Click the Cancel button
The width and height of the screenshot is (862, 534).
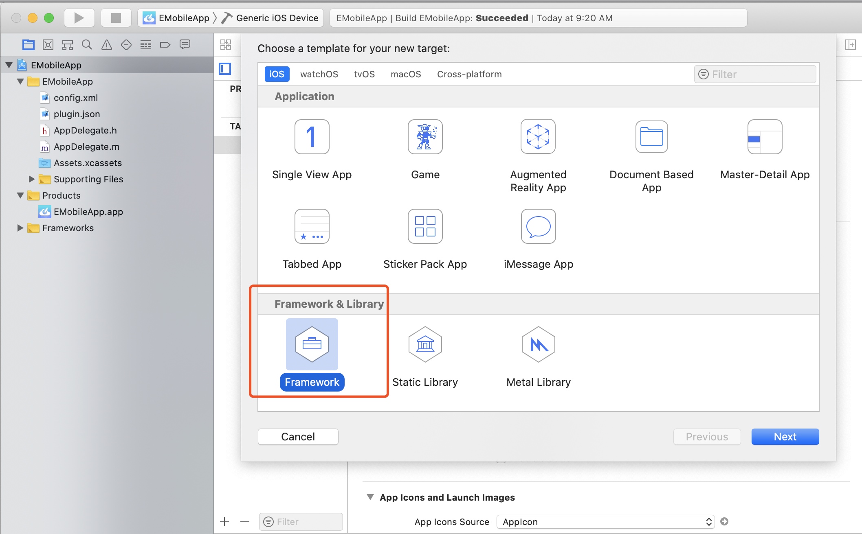click(298, 437)
